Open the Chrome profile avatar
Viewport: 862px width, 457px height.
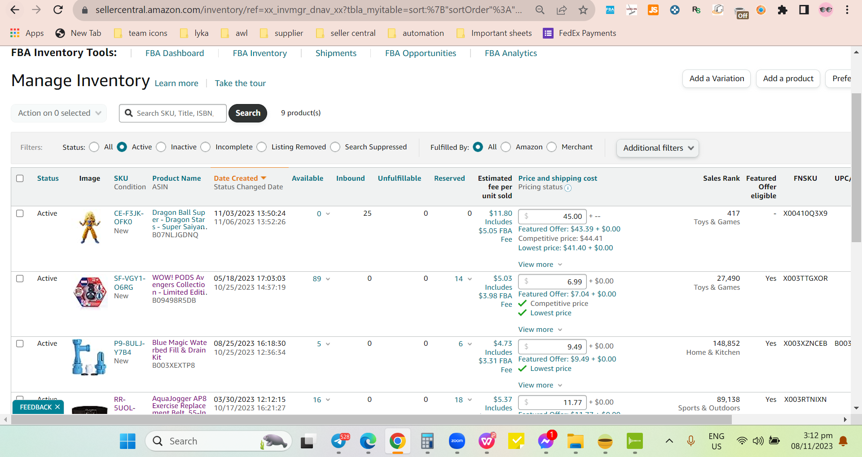coord(826,10)
